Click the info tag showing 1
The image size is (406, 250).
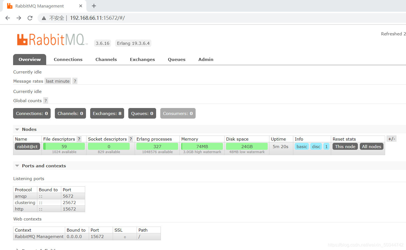326,146
